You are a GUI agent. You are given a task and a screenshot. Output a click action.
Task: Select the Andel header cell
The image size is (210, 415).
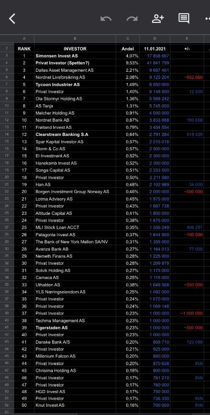pyautogui.click(x=128, y=49)
